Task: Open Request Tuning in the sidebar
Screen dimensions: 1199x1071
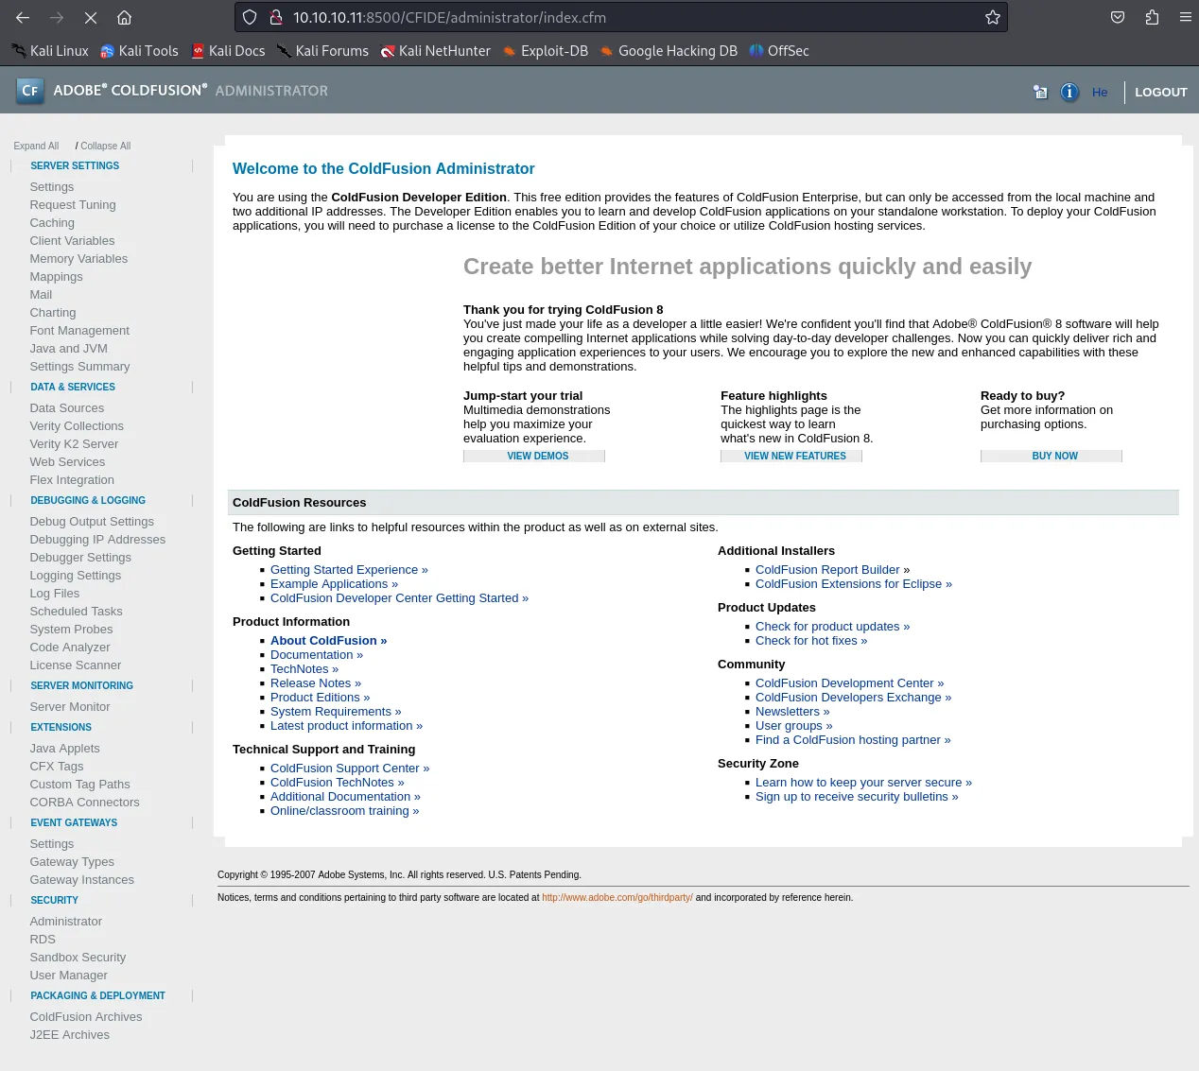Action: [73, 205]
